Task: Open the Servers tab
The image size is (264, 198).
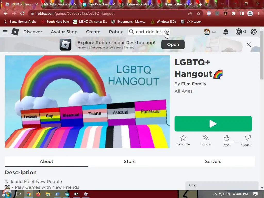Action: tap(213, 161)
